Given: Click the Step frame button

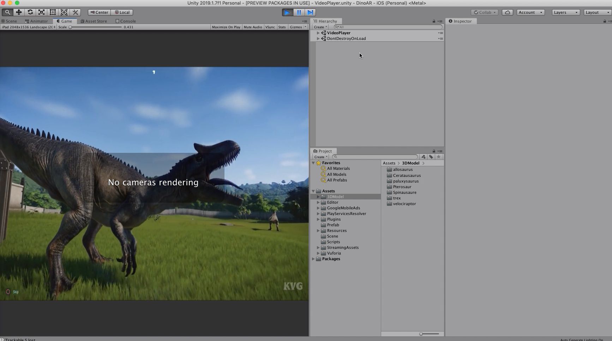Looking at the screenshot, I should click(x=310, y=12).
